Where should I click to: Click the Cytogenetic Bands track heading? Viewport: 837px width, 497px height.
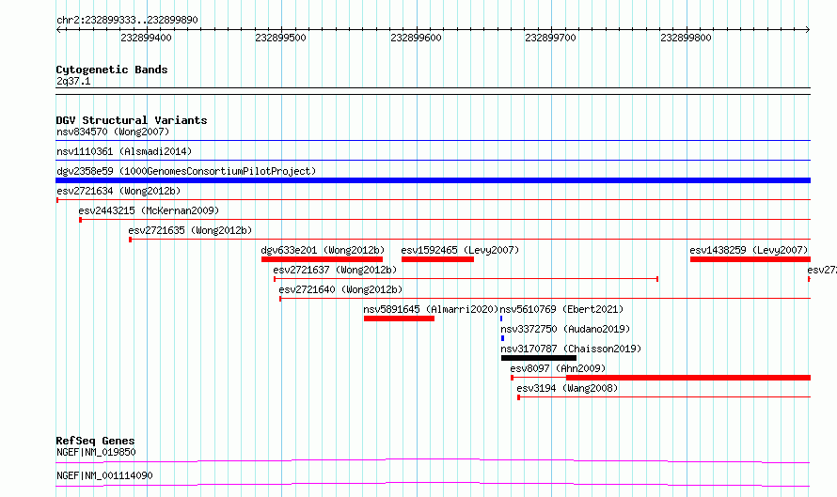(x=112, y=70)
